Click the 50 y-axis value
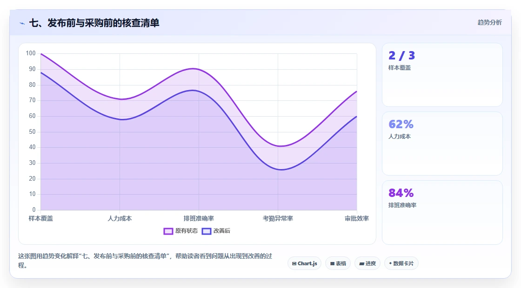This screenshot has height=288, width=521. pyautogui.click(x=32, y=132)
